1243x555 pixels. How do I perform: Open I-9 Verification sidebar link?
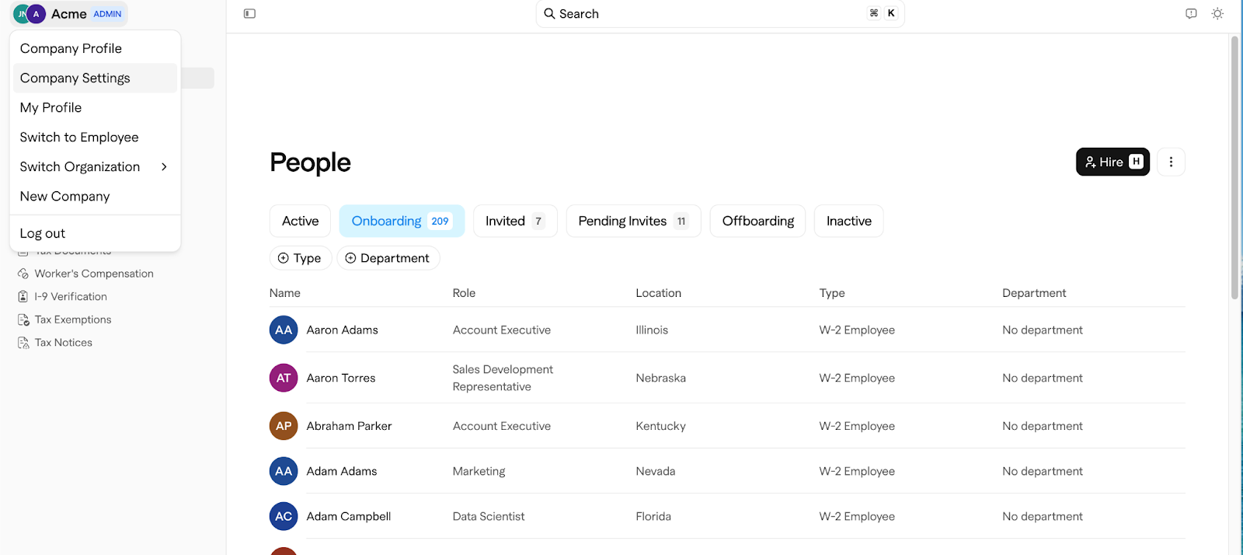coord(71,296)
